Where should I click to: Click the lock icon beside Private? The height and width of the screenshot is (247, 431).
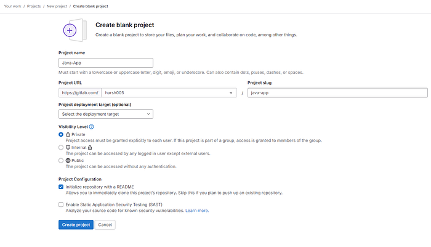point(68,134)
